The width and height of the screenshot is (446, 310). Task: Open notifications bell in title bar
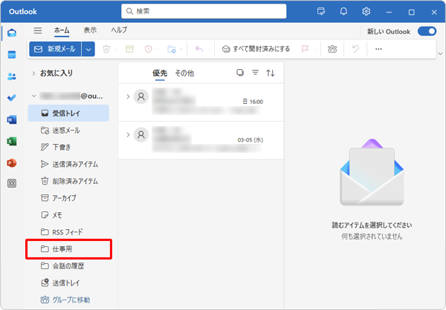(343, 11)
